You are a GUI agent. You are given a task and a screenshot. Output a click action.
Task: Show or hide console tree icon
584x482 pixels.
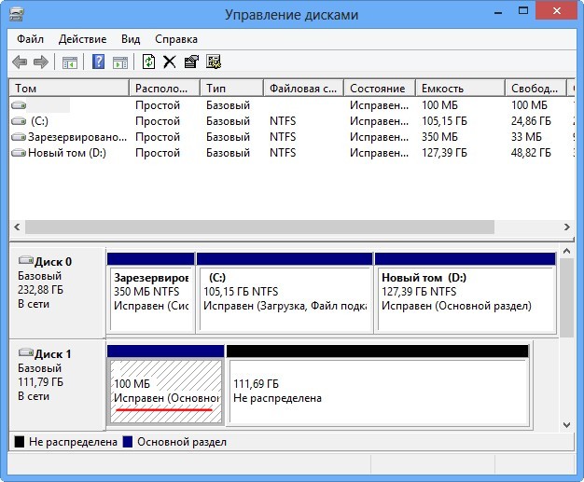pos(70,62)
